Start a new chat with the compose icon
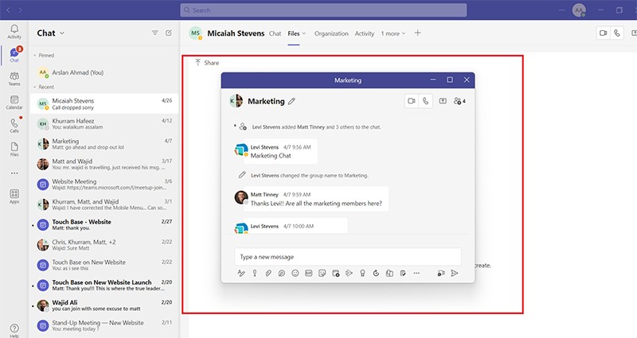This screenshot has height=338, width=637. (169, 33)
